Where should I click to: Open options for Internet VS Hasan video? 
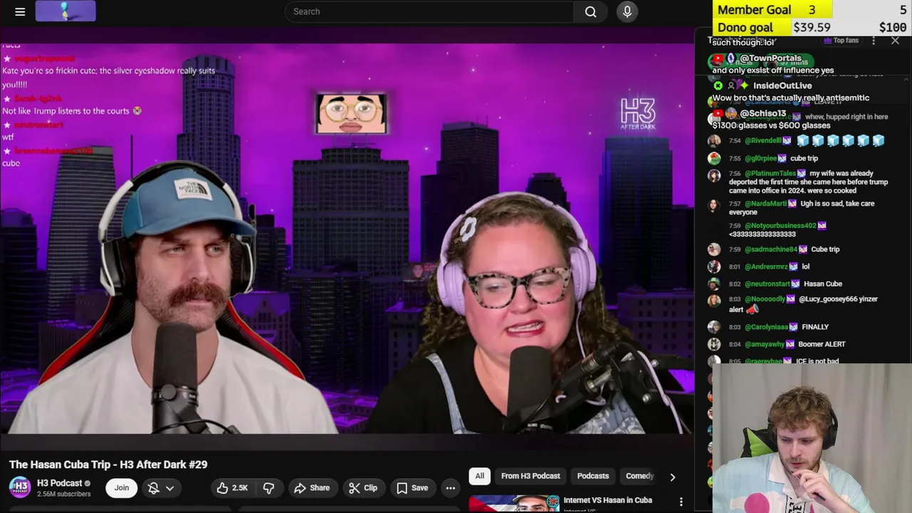point(680,502)
